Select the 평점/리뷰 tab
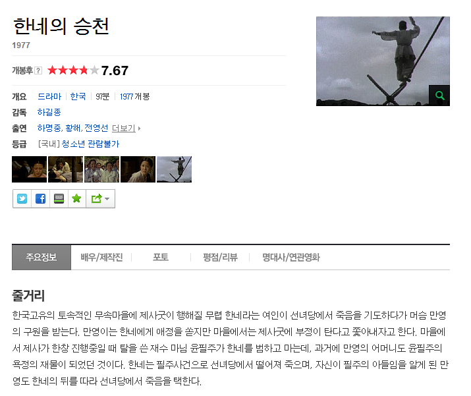Image resolution: width=471 pixels, height=396 pixels. pyautogui.click(x=220, y=258)
